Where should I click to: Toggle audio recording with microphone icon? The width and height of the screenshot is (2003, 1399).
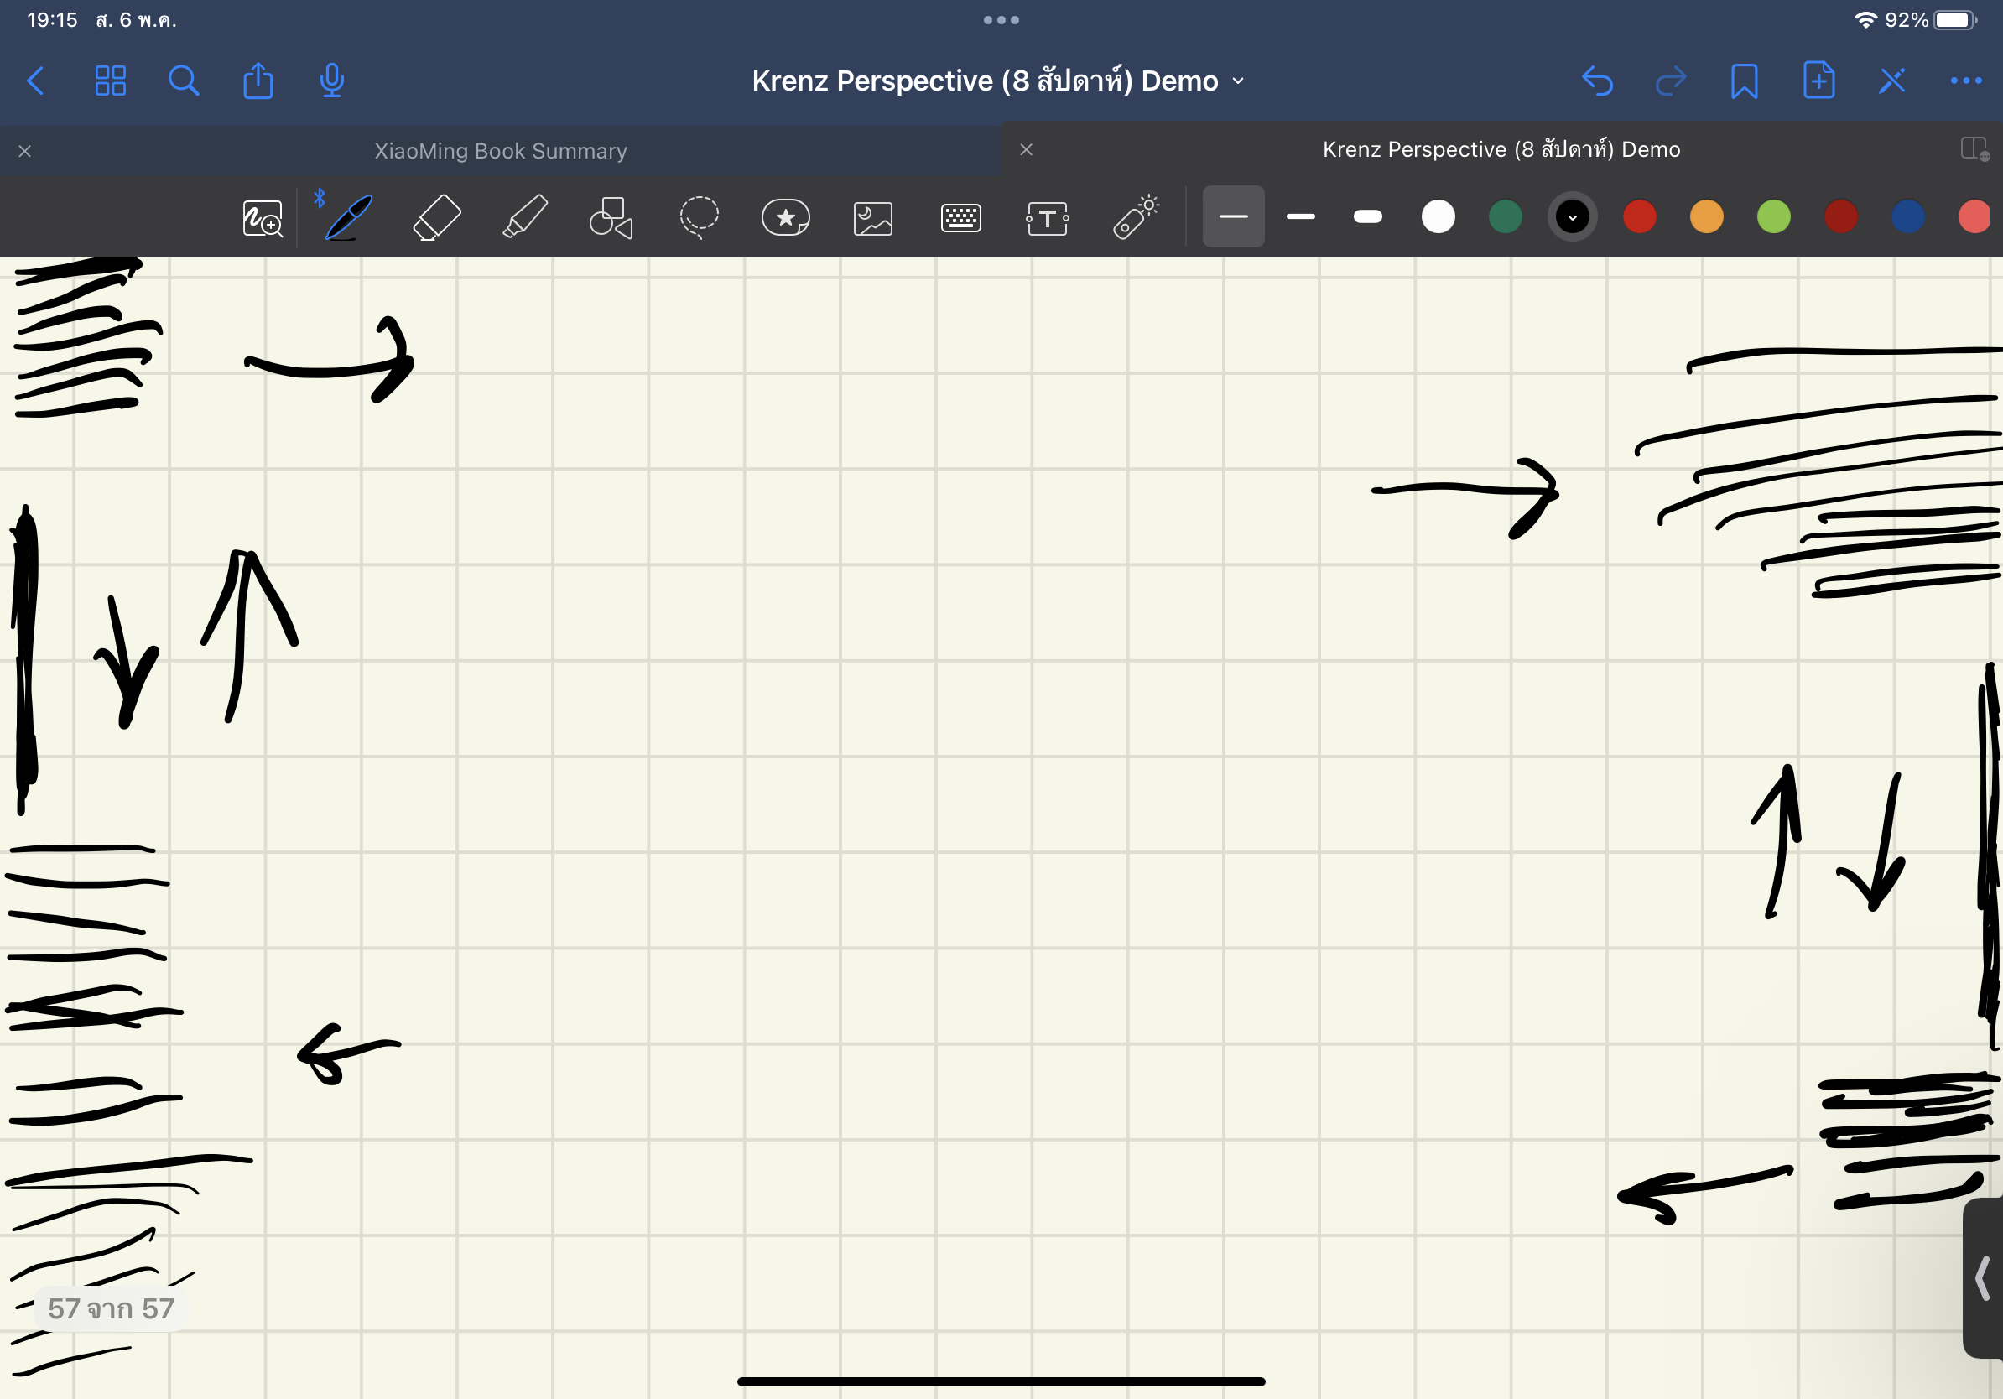[331, 81]
